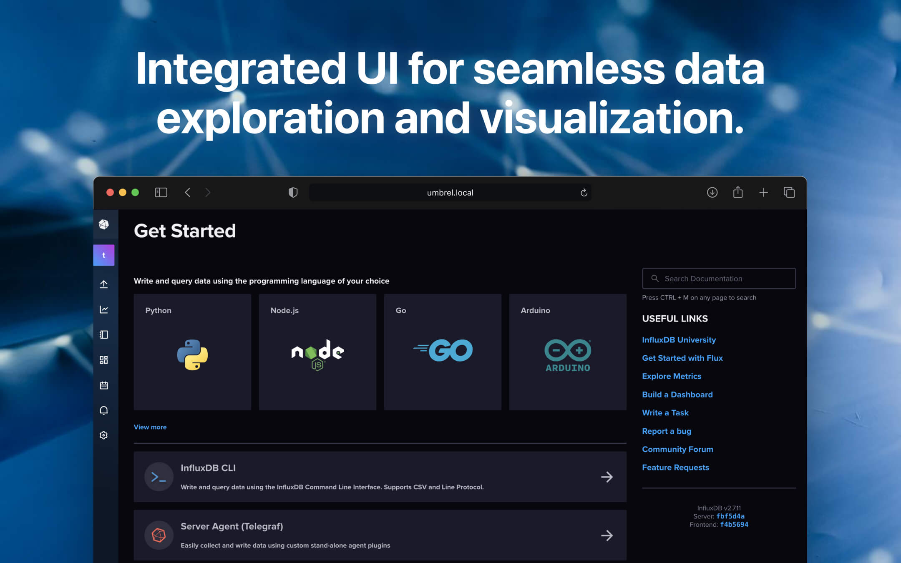The width and height of the screenshot is (901, 563).
Task: Select the InfluxDB CLI terminal icon
Action: point(159,476)
